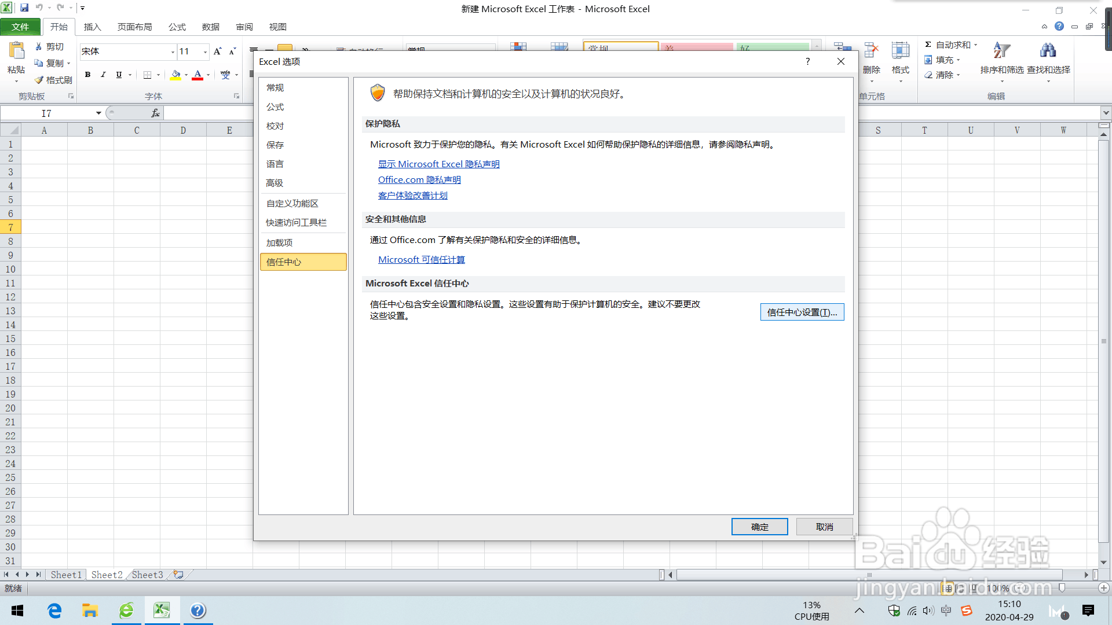Open Microsoft 可信任计算 link
The image size is (1112, 625).
pyautogui.click(x=422, y=260)
